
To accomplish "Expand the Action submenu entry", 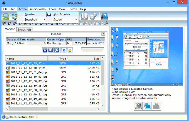I will (62, 20).
